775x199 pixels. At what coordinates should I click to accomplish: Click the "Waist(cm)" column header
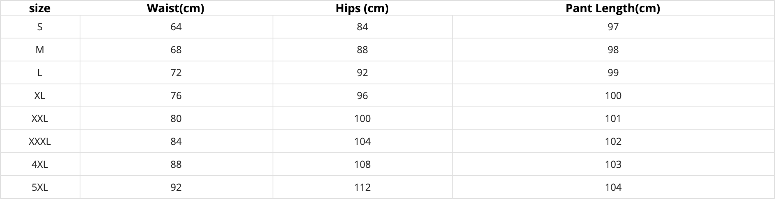point(176,8)
